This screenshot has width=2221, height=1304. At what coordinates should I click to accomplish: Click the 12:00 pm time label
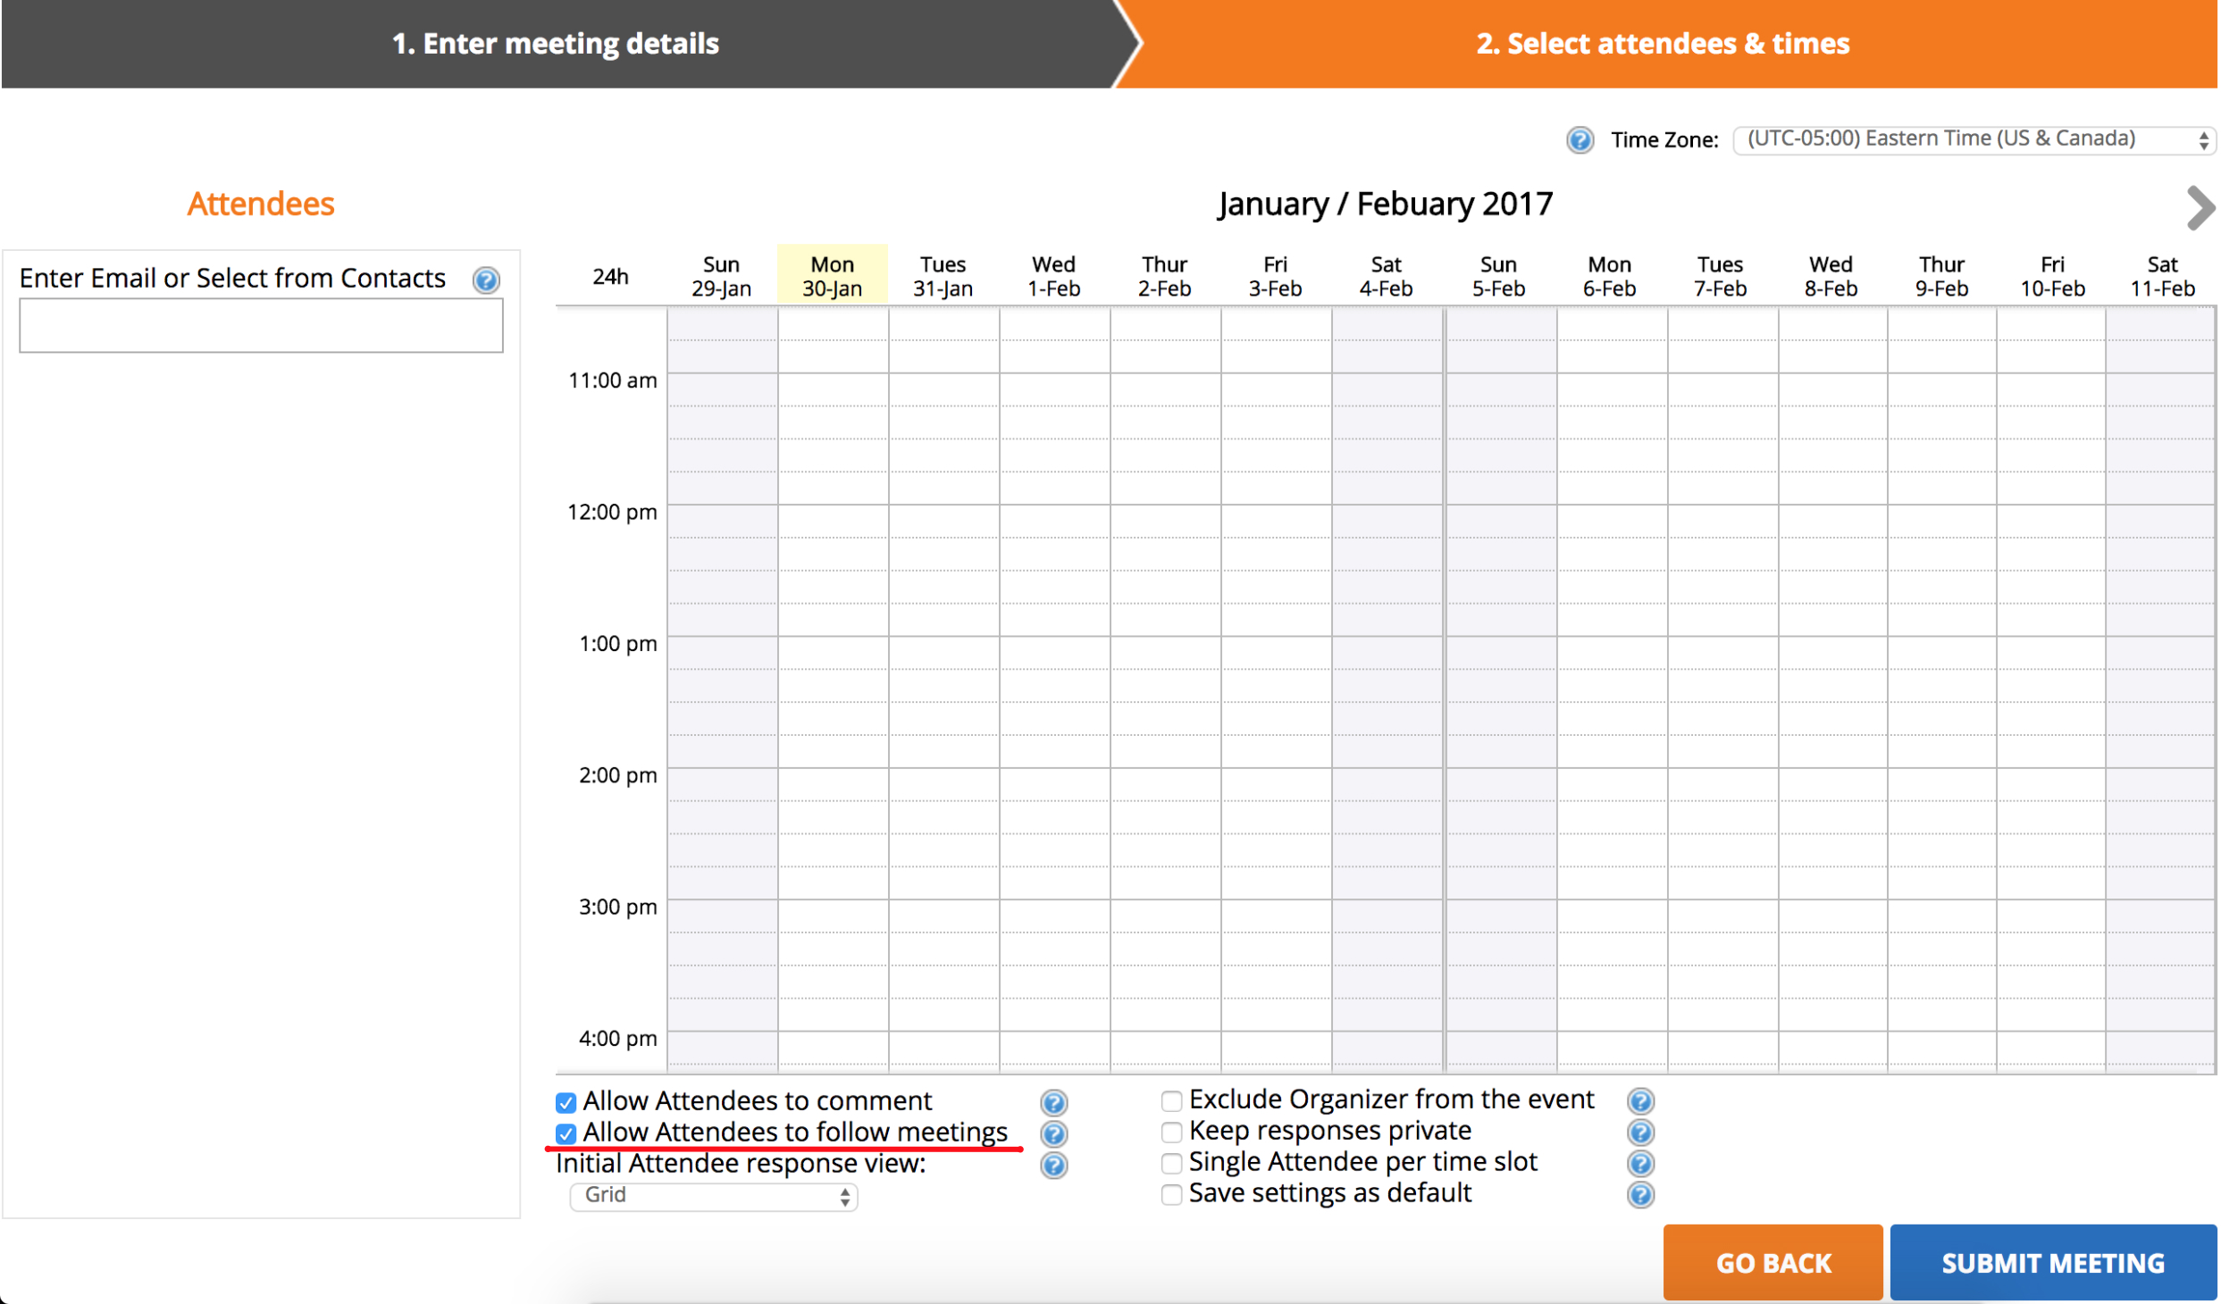(x=613, y=512)
